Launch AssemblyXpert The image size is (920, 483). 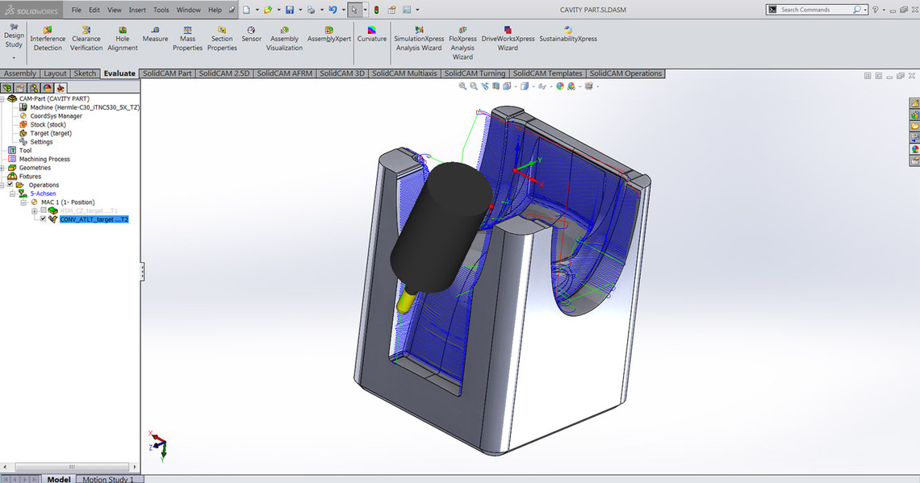[x=329, y=34]
